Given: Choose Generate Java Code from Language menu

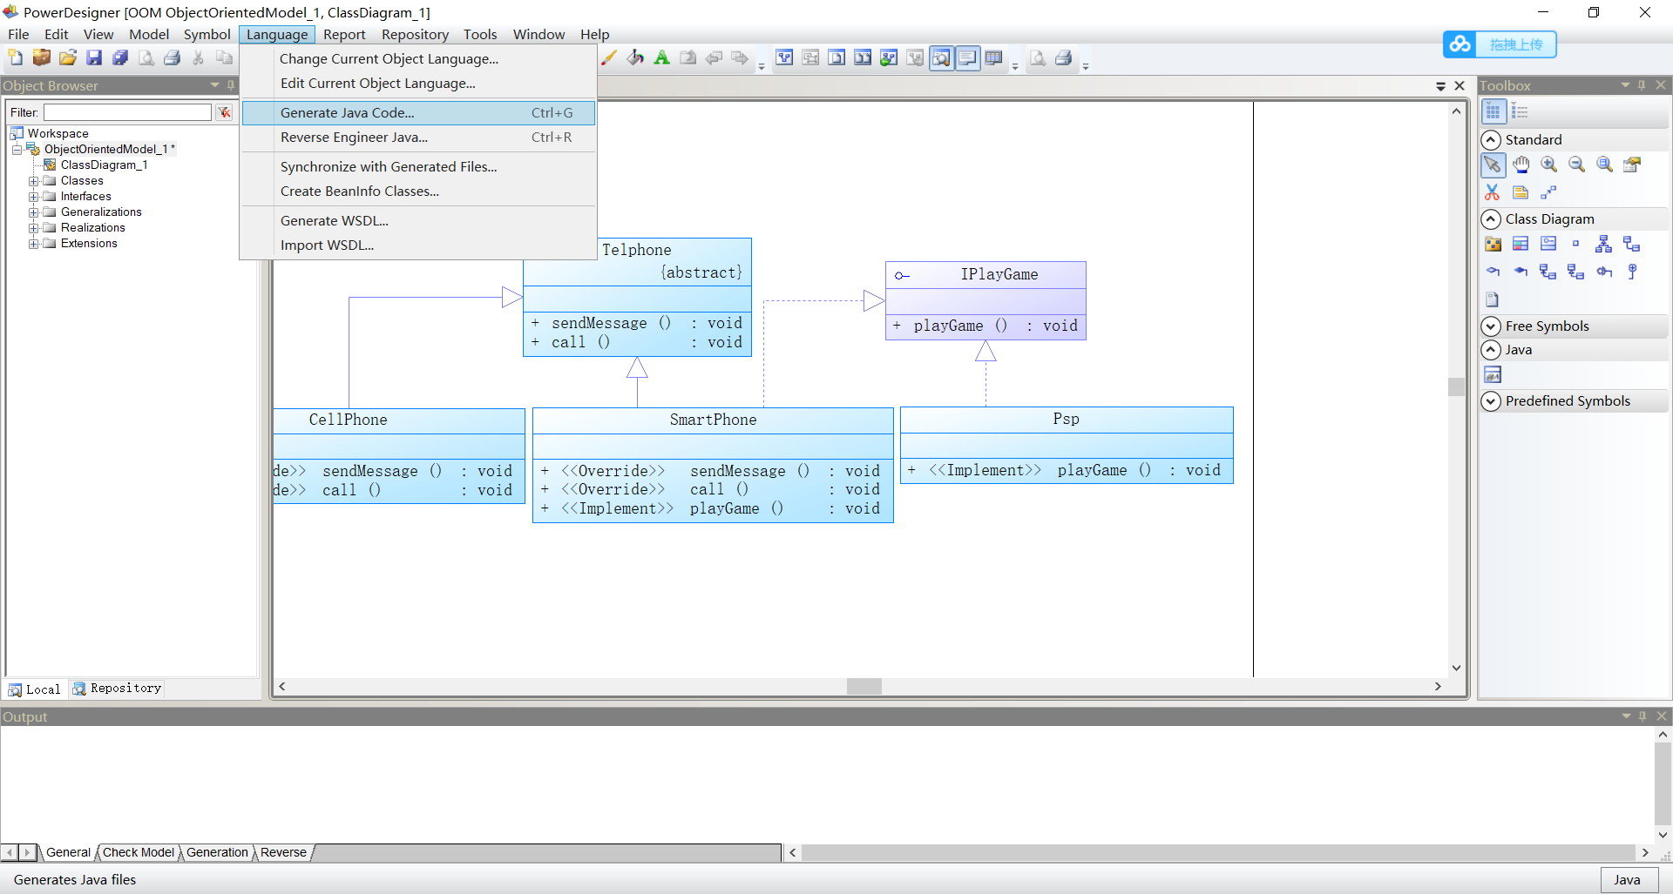Looking at the screenshot, I should coord(347,112).
